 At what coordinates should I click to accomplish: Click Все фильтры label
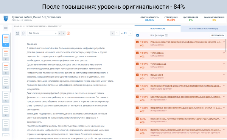click(x=157, y=35)
